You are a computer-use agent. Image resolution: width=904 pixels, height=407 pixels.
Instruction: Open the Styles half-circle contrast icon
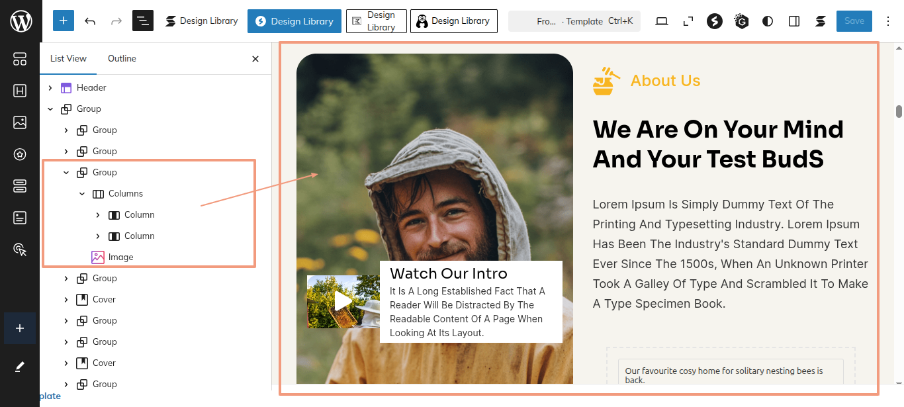768,21
